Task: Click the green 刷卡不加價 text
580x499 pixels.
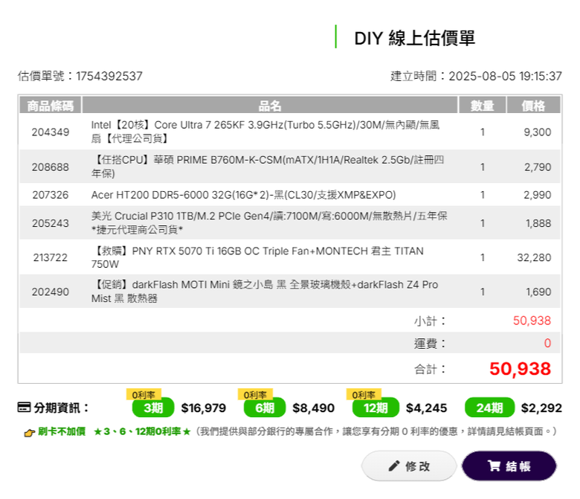Action: (x=62, y=431)
